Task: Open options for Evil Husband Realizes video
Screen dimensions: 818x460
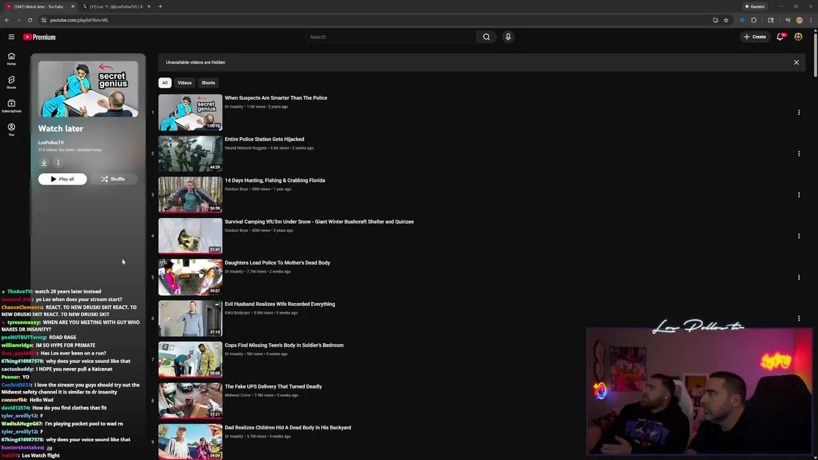Action: pyautogui.click(x=799, y=318)
